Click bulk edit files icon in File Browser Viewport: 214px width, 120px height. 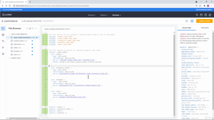coord(30,28)
